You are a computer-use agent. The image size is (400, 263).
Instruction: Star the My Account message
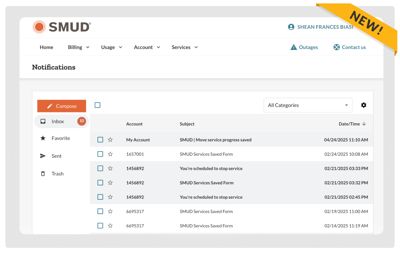coord(110,140)
